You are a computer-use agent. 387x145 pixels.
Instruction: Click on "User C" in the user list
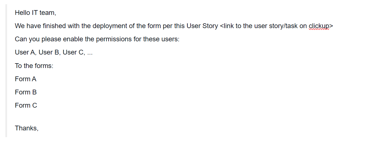point(73,52)
